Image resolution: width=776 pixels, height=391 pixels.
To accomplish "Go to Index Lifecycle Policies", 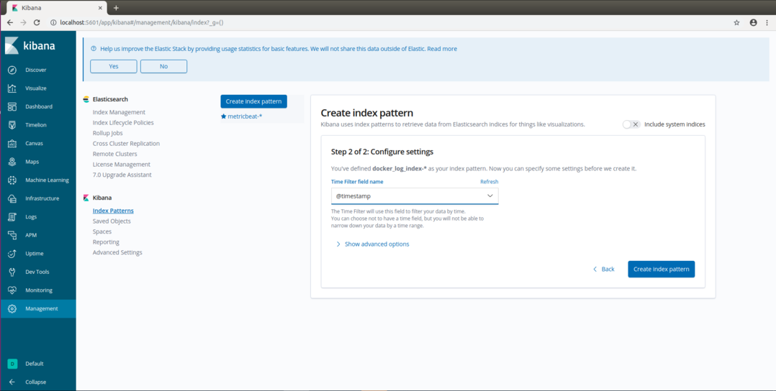I will 123,123.
